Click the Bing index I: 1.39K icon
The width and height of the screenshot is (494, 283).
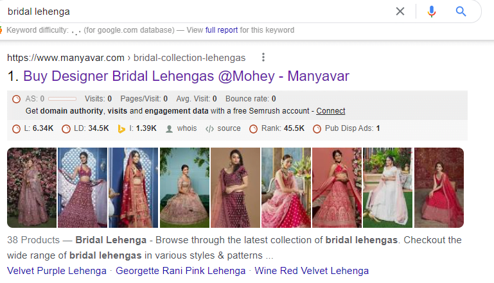[x=121, y=129]
